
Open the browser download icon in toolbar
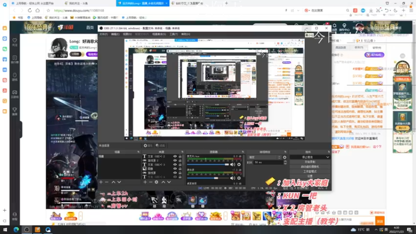[371, 10]
